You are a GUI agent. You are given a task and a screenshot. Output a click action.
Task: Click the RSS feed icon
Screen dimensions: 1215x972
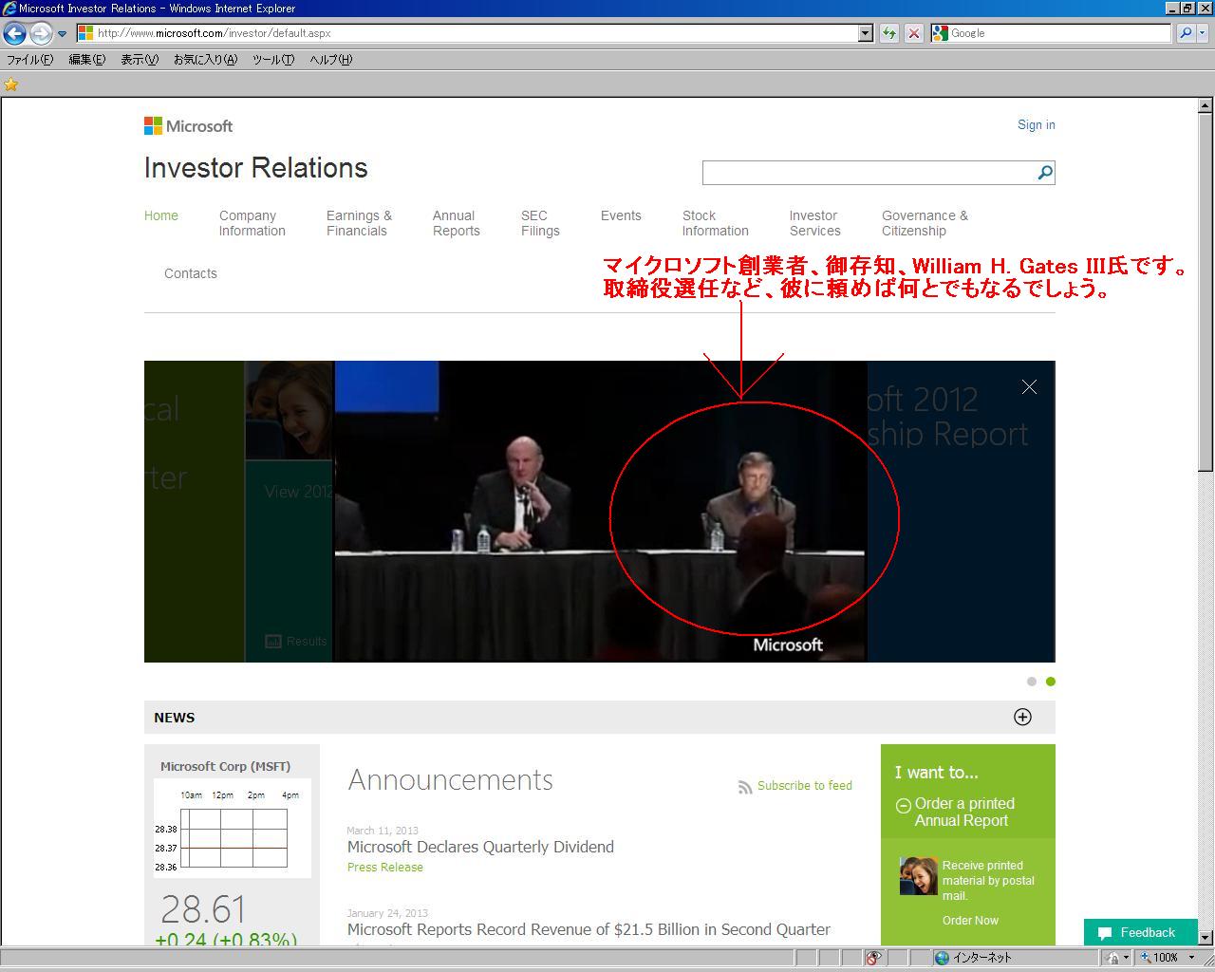pyautogui.click(x=745, y=787)
